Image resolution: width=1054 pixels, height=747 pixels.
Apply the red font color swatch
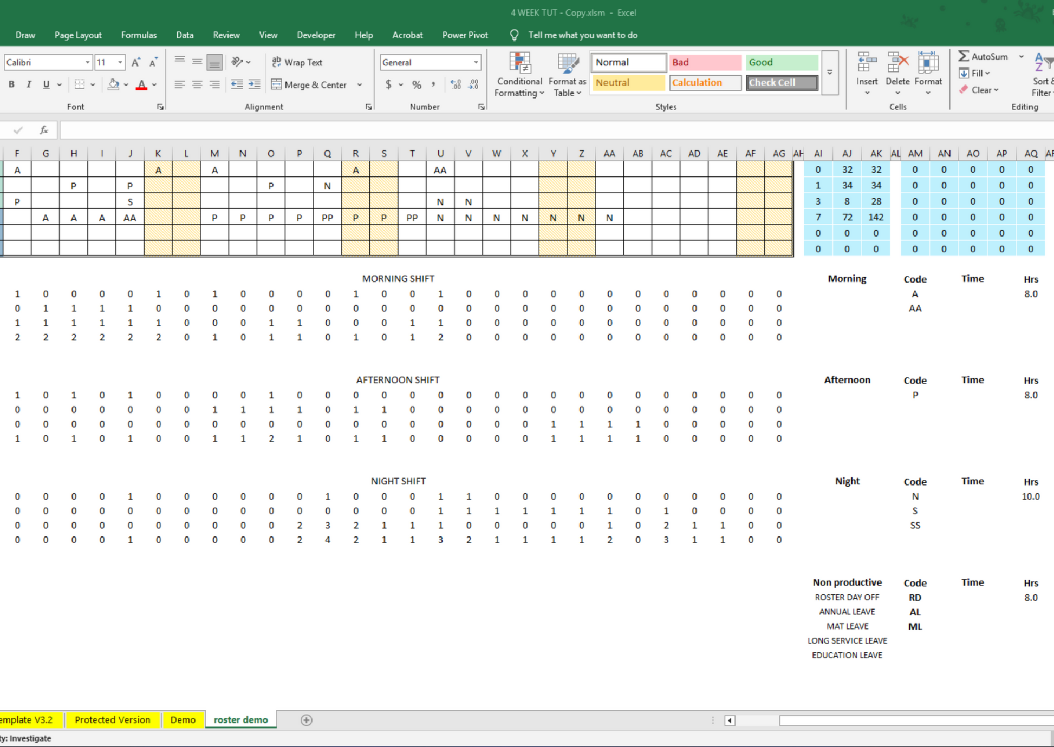coord(141,84)
